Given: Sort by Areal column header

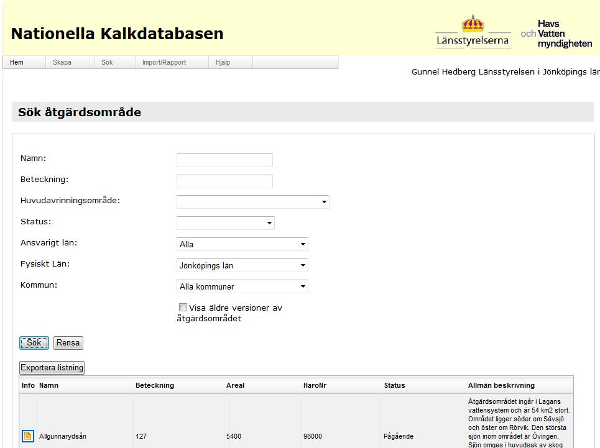Looking at the screenshot, I should (x=235, y=385).
